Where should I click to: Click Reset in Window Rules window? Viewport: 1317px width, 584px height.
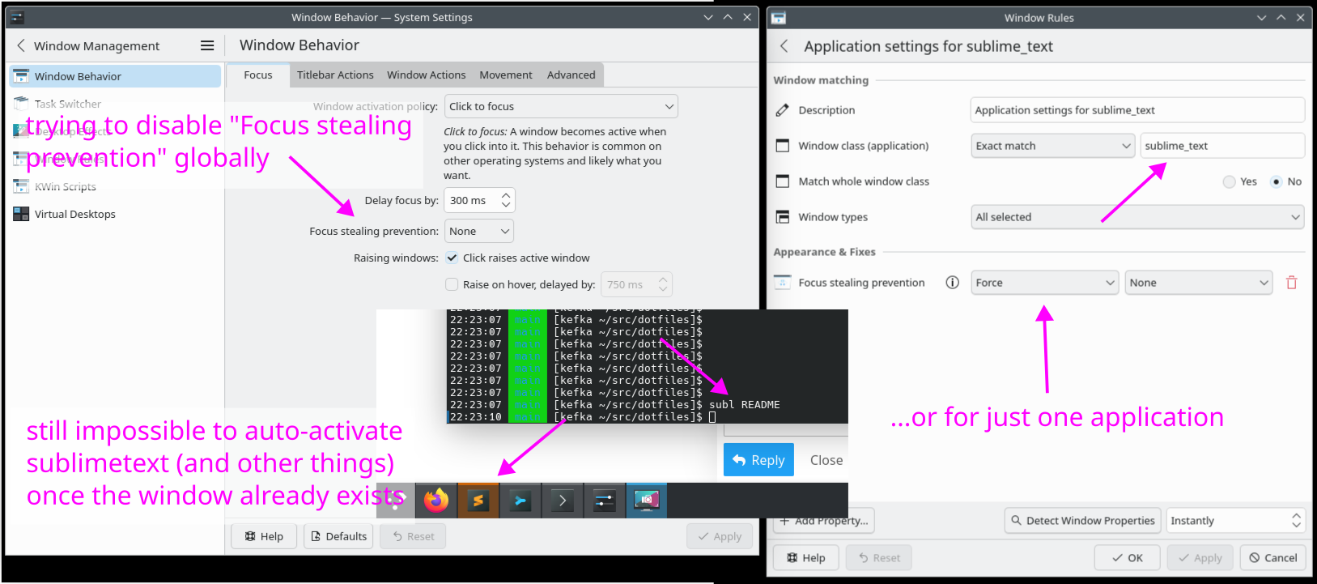(879, 557)
